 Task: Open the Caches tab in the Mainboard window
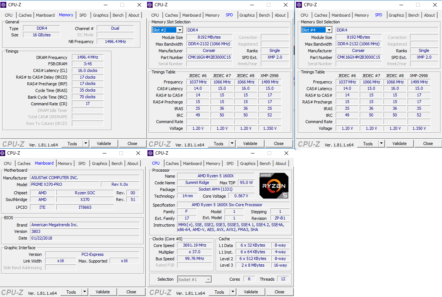tap(24, 164)
